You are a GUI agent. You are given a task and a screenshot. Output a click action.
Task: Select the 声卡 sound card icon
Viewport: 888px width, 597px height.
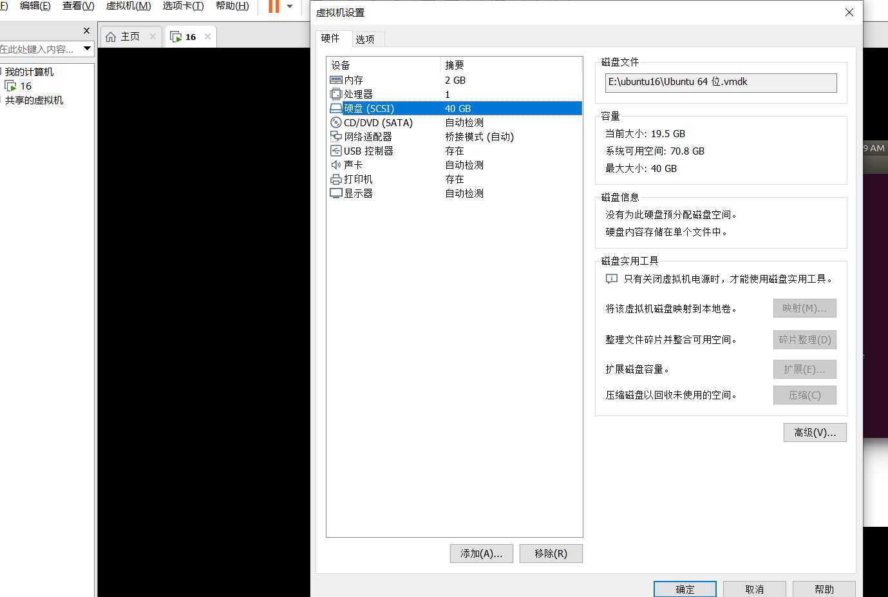click(x=335, y=165)
